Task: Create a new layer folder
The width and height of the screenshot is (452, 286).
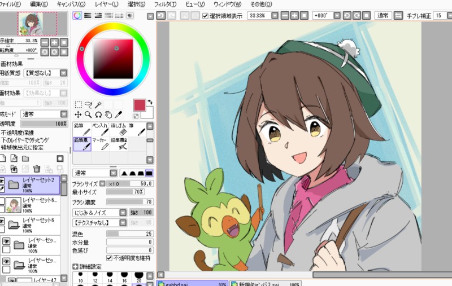Action: point(25,159)
